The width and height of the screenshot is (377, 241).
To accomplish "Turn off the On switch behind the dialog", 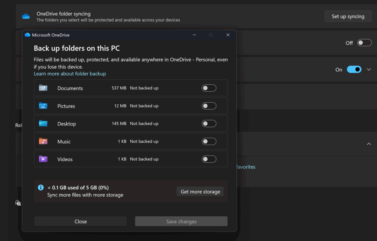I will coord(354,69).
